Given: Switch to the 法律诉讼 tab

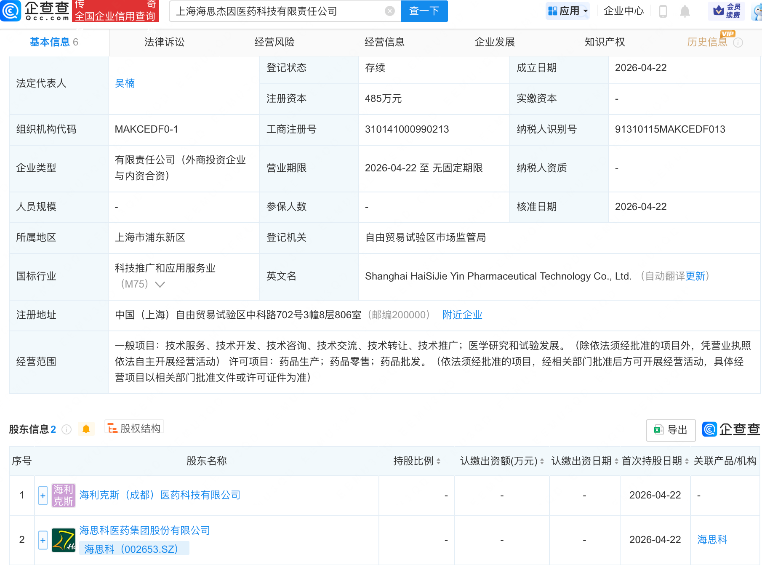Looking at the screenshot, I should coord(163,42).
